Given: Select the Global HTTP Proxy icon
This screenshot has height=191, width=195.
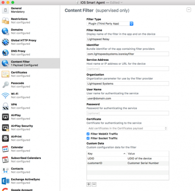Looking at the screenshot, I should click(x=5, y=42).
